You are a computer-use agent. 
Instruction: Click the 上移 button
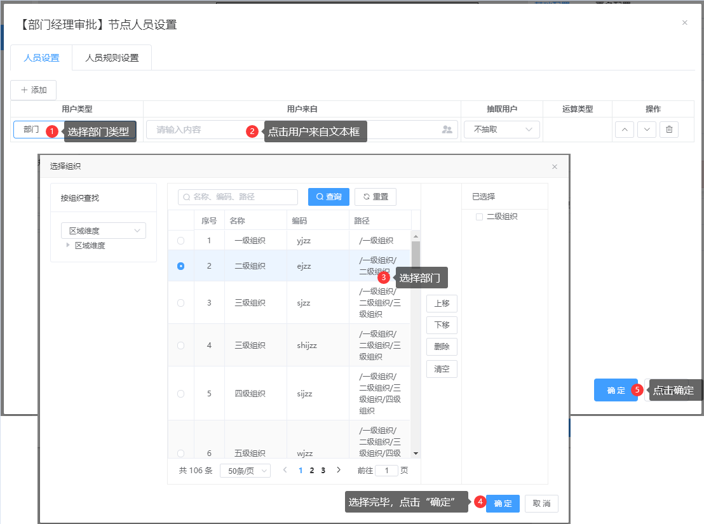click(x=442, y=303)
